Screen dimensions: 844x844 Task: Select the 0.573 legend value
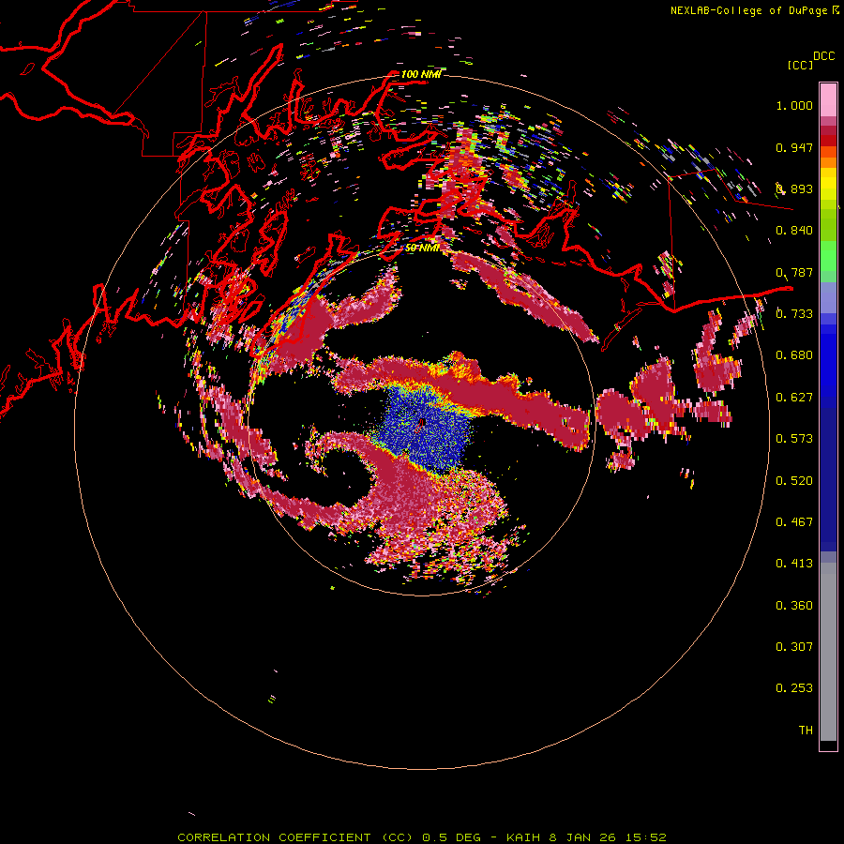point(794,439)
